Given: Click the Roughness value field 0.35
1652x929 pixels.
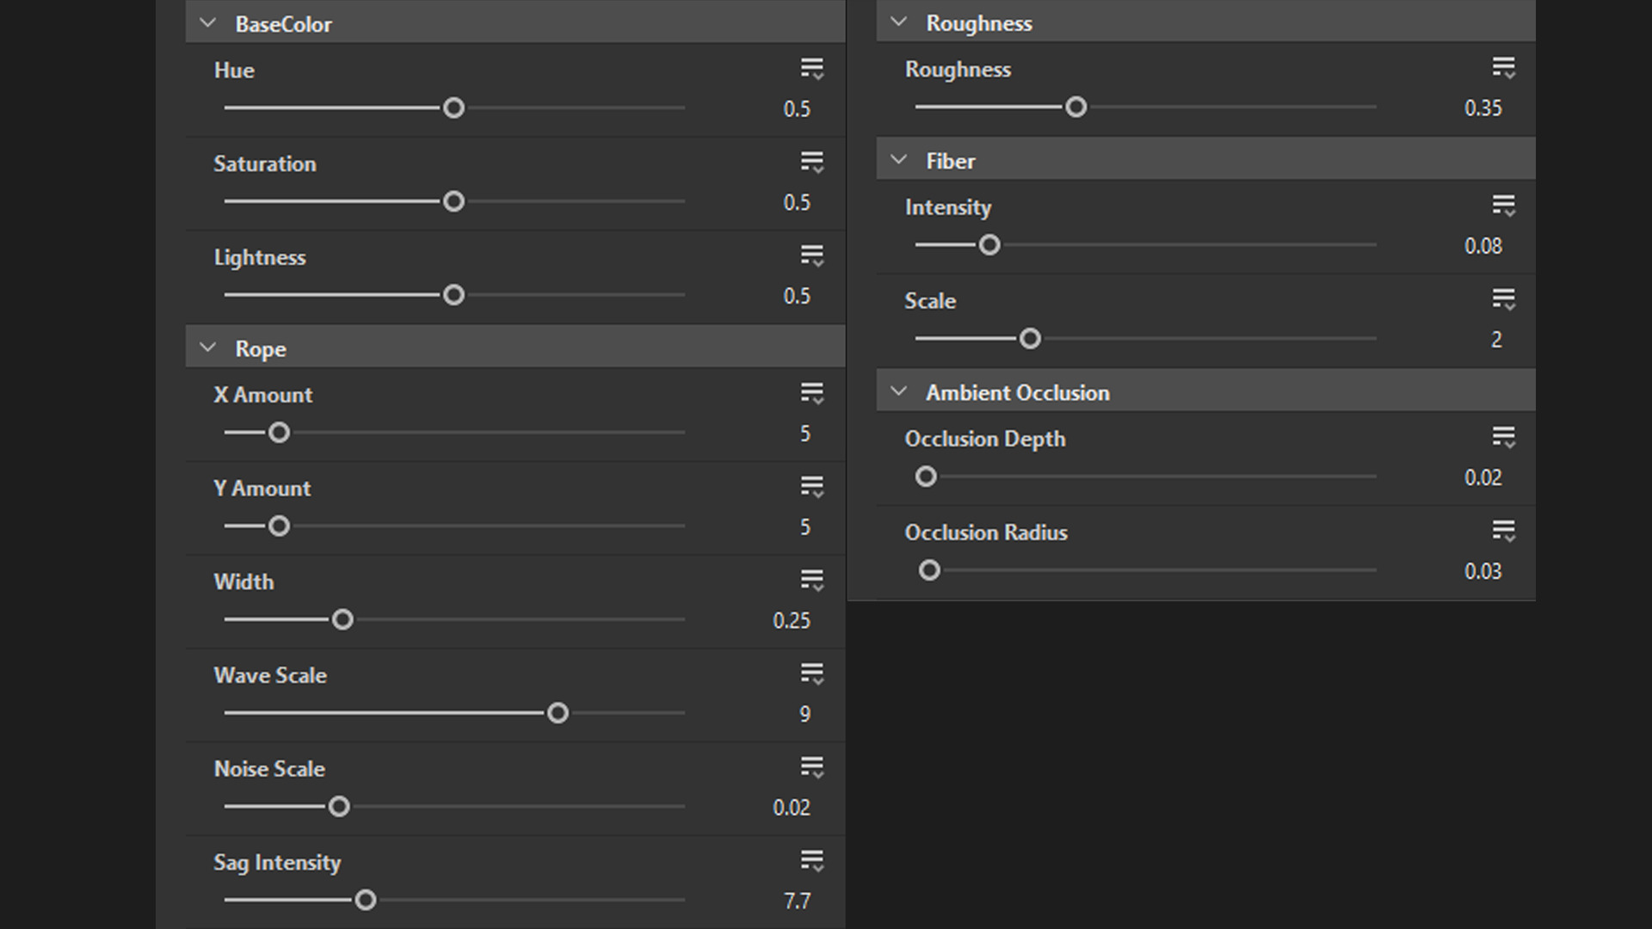Looking at the screenshot, I should point(1482,108).
